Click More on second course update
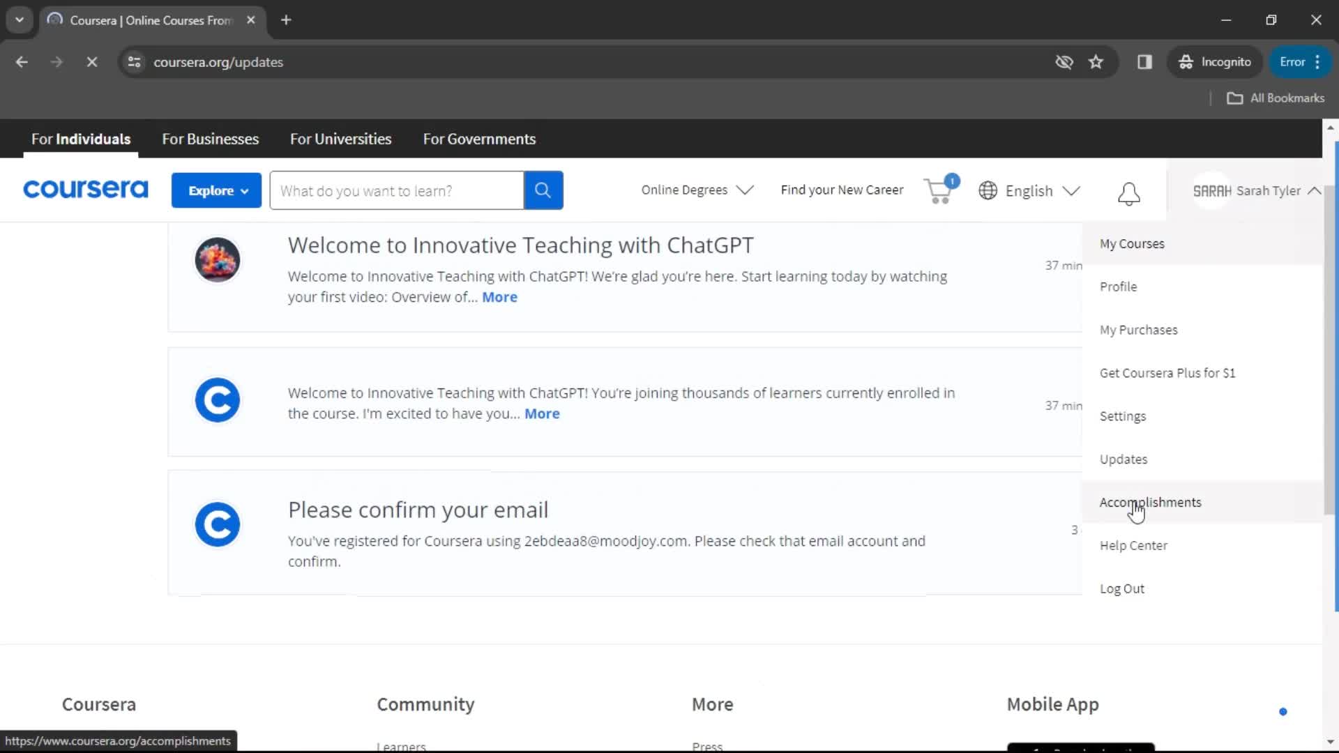The image size is (1339, 753). point(542,413)
